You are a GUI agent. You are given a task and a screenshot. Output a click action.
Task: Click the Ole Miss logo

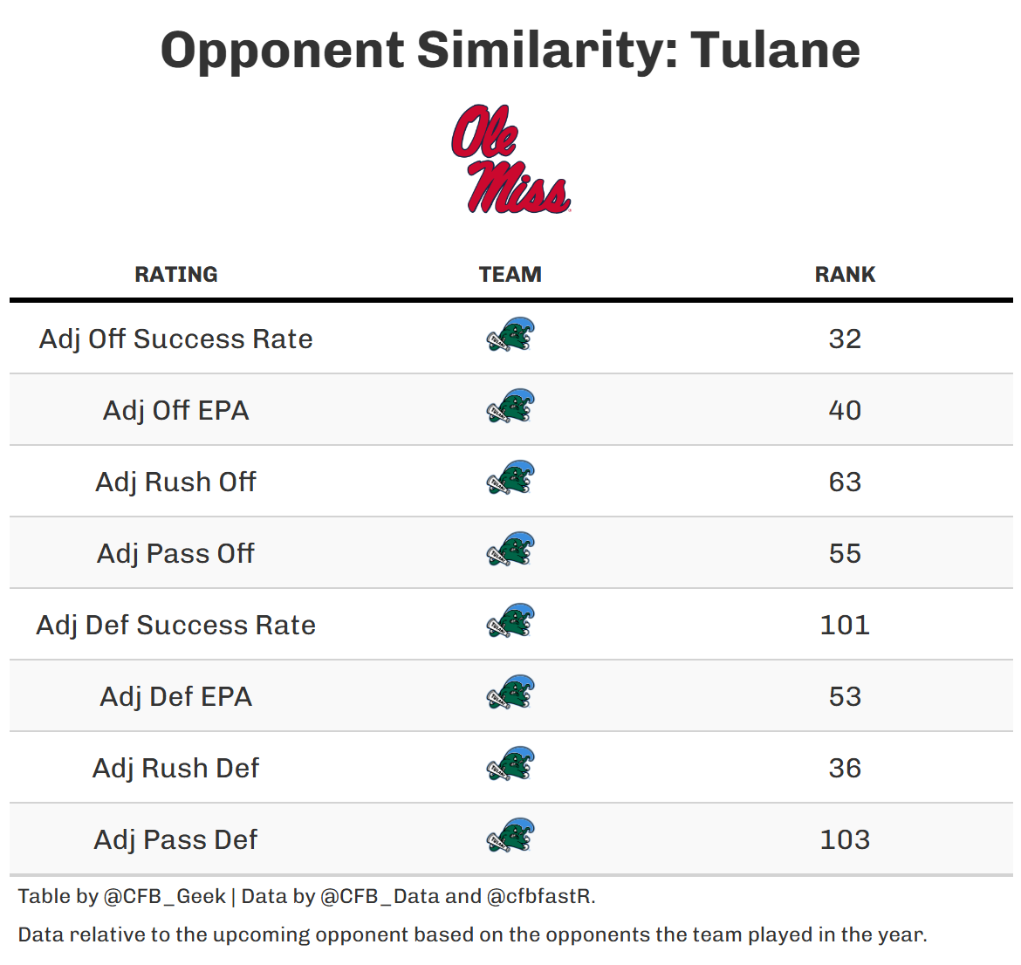click(x=510, y=159)
